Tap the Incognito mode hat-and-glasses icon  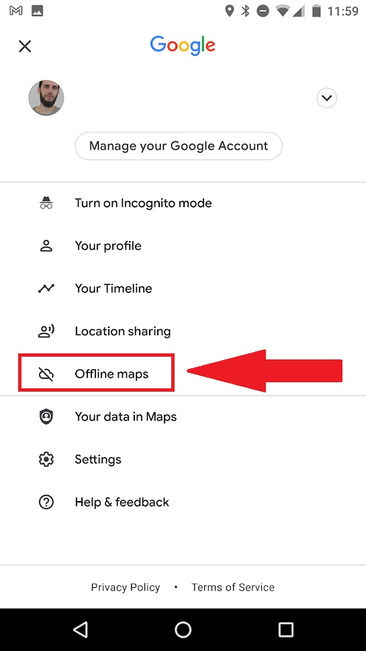click(46, 203)
